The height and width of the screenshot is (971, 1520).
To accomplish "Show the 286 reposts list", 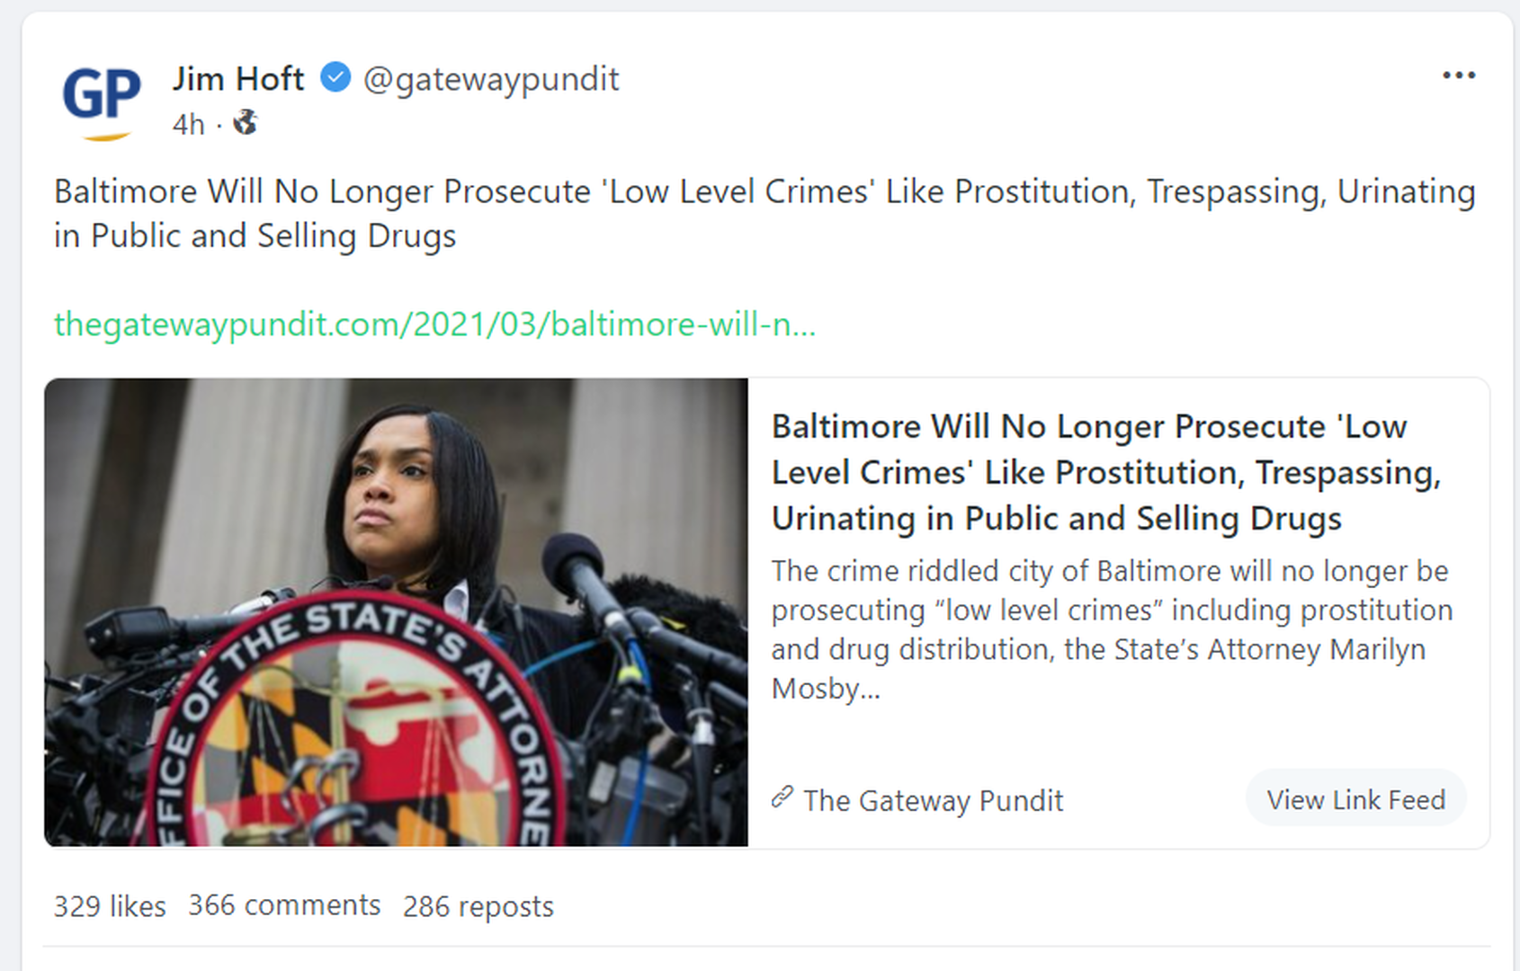I will click(478, 906).
